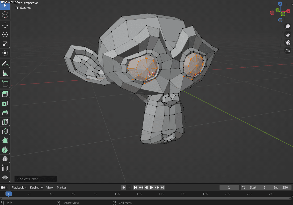Viewport: 293px width, 205px height.
Task: Choose the Extrude Region tool
Action: pyautogui.click(x=5, y=94)
